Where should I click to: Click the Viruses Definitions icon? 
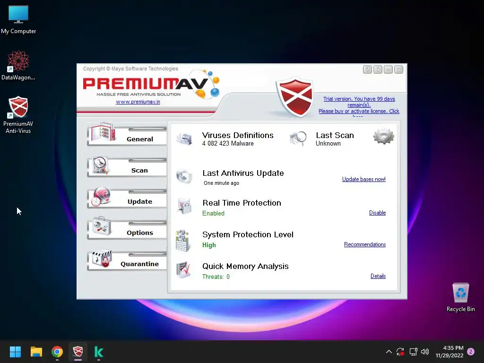pos(184,138)
